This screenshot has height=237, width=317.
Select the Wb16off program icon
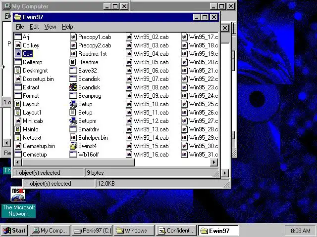pos(73,155)
